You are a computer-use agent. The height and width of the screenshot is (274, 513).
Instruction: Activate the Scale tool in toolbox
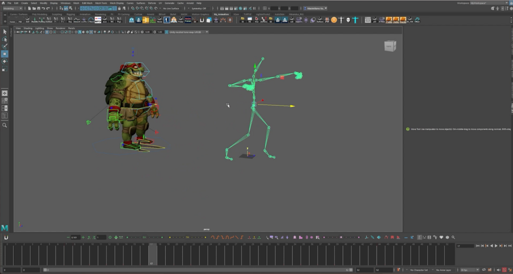5,69
